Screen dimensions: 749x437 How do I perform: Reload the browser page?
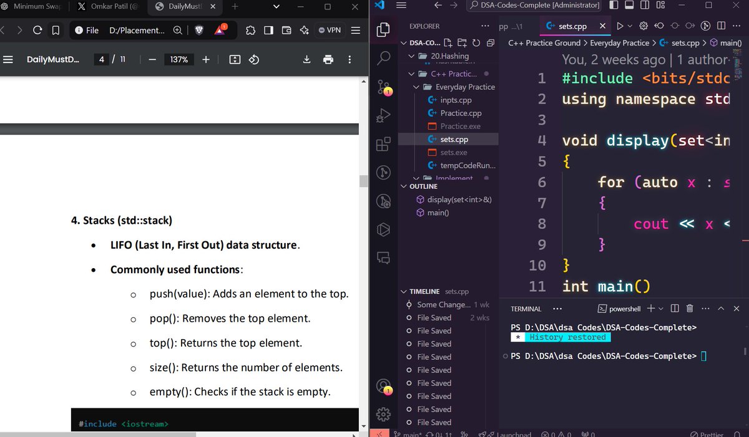tap(37, 30)
